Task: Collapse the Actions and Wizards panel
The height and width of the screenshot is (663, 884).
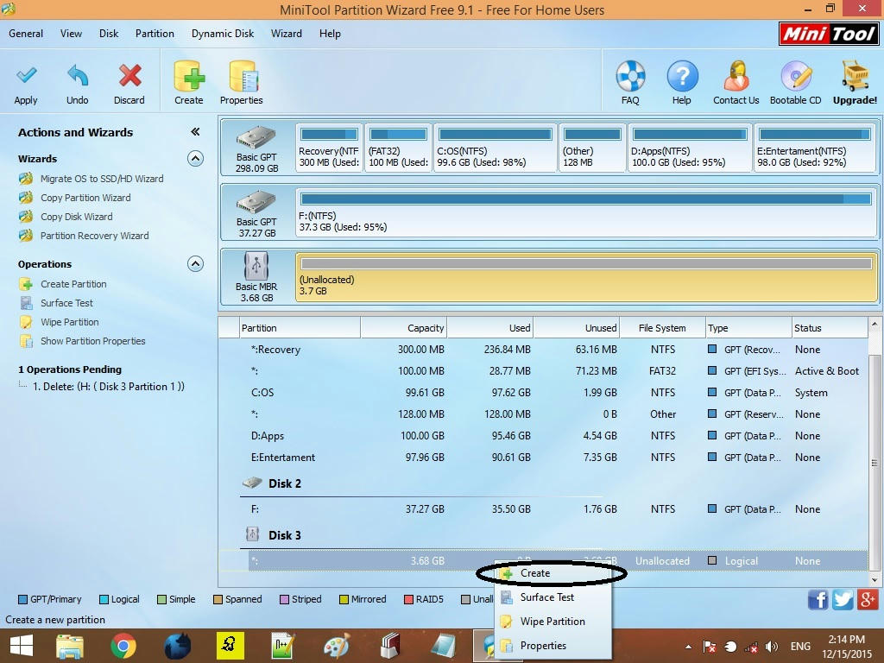Action: (195, 132)
